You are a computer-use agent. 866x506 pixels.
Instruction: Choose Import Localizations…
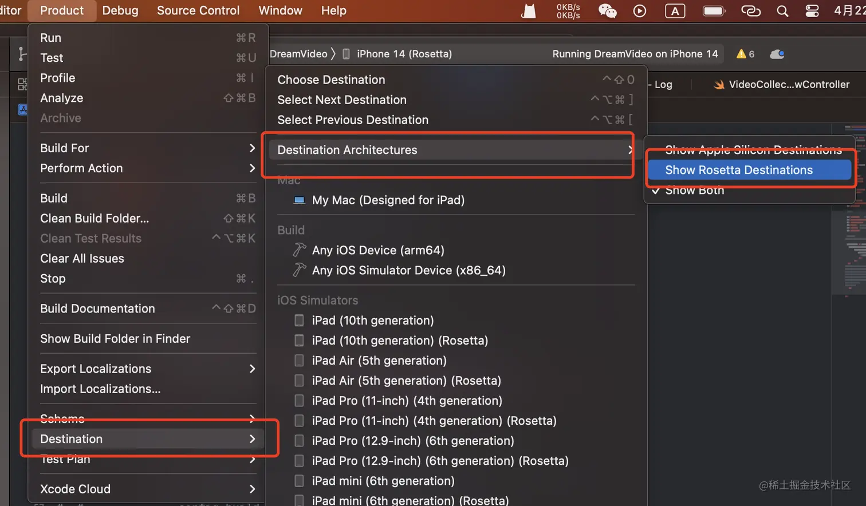click(x=148, y=389)
